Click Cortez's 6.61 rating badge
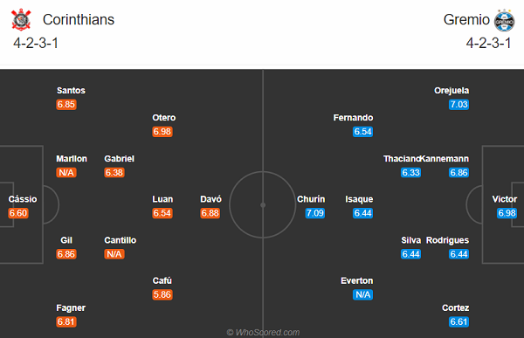 click(x=458, y=321)
